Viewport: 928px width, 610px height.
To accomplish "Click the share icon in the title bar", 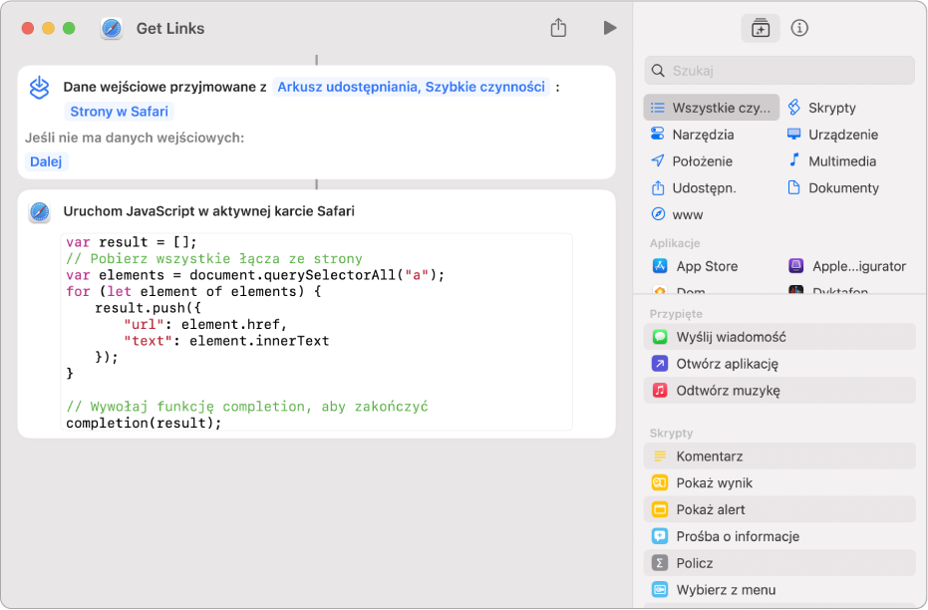I will click(x=558, y=27).
